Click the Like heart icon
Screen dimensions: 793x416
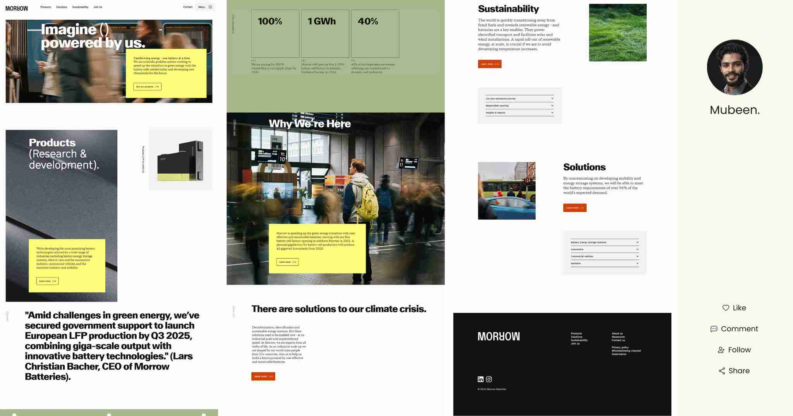click(x=726, y=308)
